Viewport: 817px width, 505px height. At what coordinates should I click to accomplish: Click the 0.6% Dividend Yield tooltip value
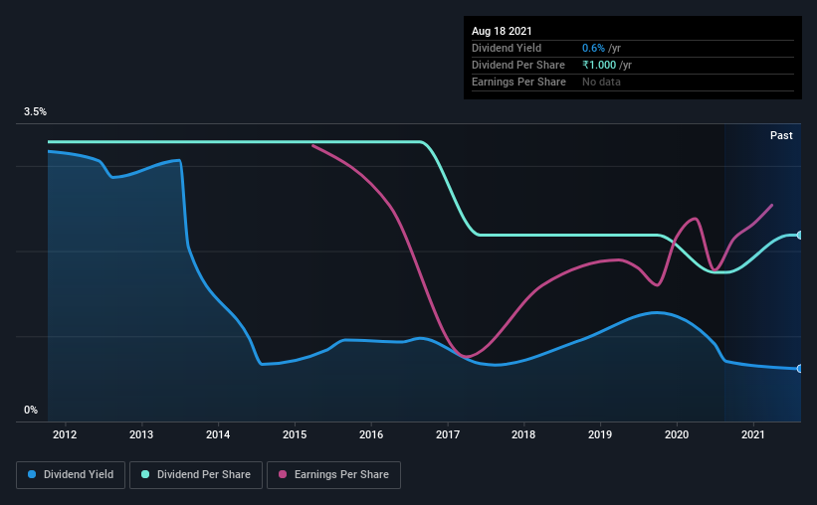[593, 48]
